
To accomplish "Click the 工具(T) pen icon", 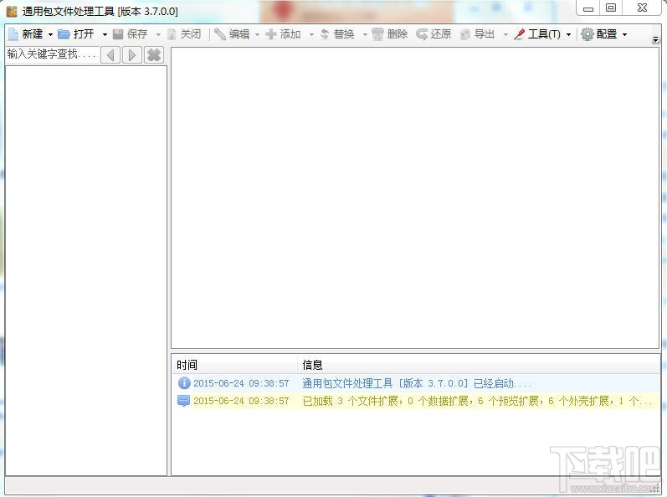I will (520, 34).
